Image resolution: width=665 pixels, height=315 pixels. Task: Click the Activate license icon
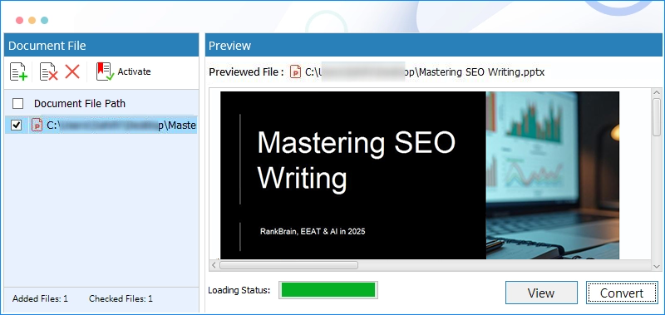[x=105, y=71]
